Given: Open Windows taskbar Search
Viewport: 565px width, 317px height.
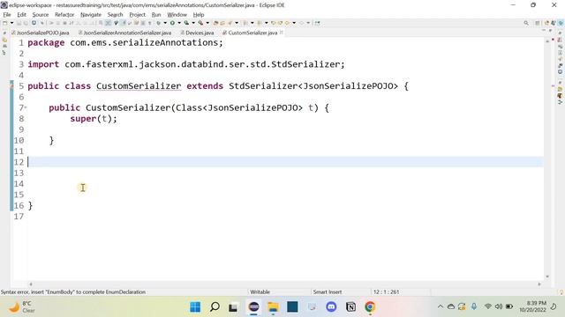Looking at the screenshot, I should [215, 307].
